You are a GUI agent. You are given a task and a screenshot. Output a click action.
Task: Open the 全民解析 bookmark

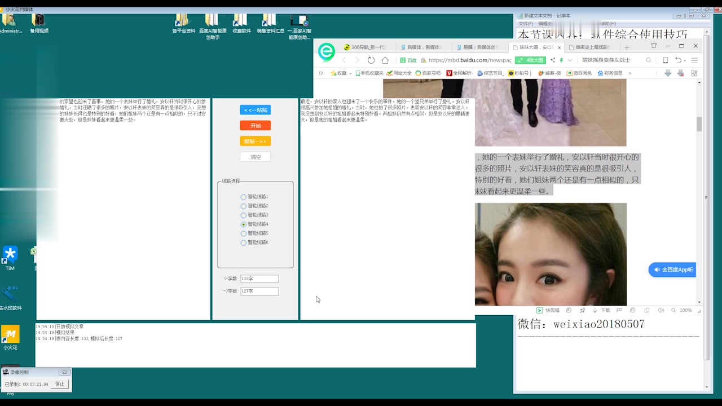[x=459, y=73]
